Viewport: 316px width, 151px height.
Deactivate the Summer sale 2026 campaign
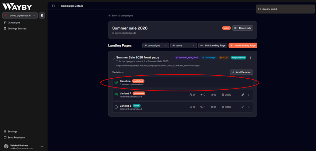tap(243, 28)
